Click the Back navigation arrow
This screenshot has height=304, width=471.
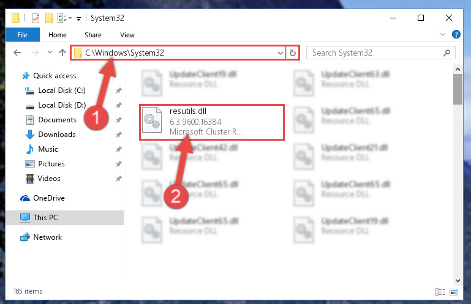pos(17,53)
